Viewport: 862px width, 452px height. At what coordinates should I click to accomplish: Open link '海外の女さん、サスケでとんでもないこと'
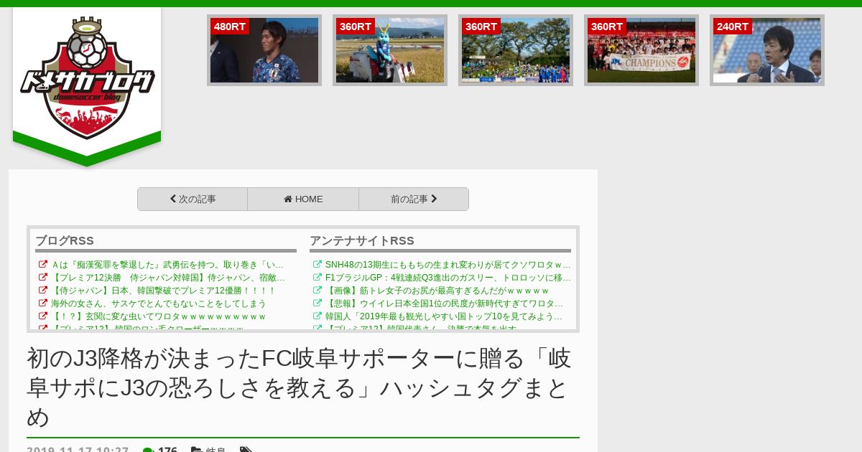click(x=158, y=303)
